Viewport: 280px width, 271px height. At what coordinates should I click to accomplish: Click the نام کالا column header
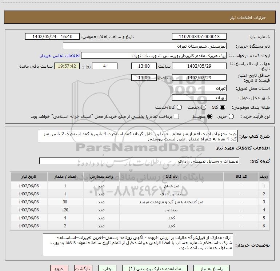171,176
